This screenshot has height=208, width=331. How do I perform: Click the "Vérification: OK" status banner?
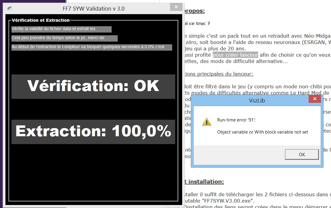click(x=93, y=87)
